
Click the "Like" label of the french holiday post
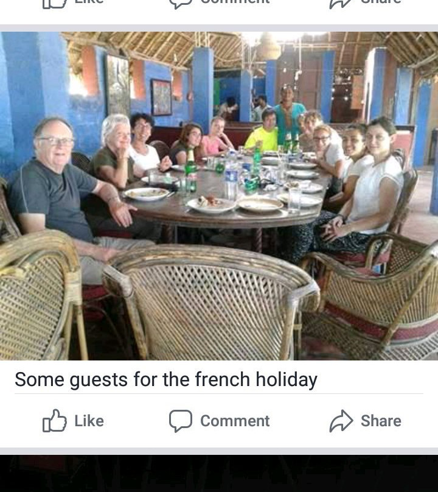pos(89,421)
